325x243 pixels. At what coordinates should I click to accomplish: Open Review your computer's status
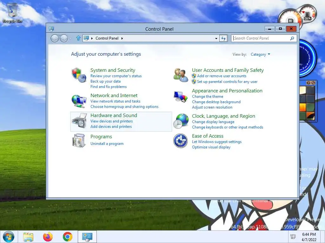(116, 76)
